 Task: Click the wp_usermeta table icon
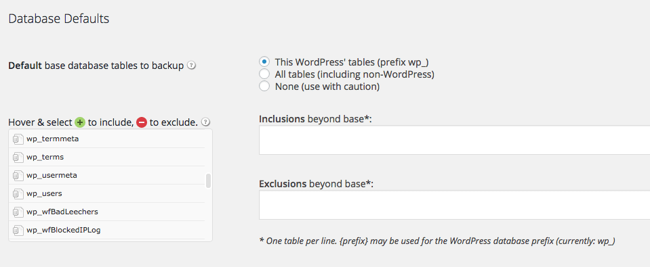tap(17, 175)
